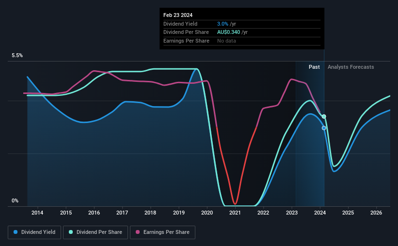Screen dimensions: 398x246
Task: Click the 2023 x-axis label
Action: tap(292, 213)
